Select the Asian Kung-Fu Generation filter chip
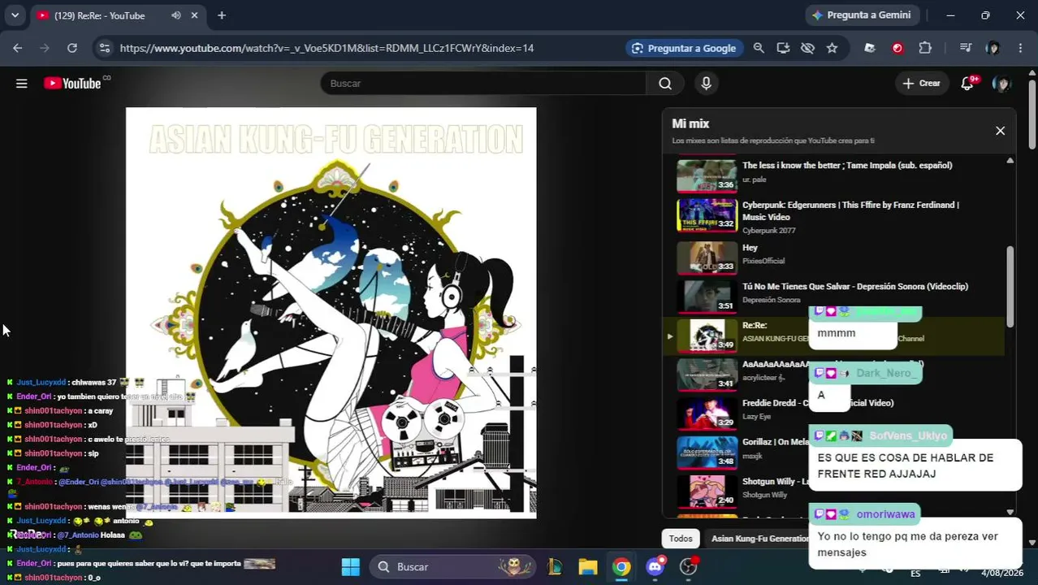The width and height of the screenshot is (1038, 585). coord(760,539)
